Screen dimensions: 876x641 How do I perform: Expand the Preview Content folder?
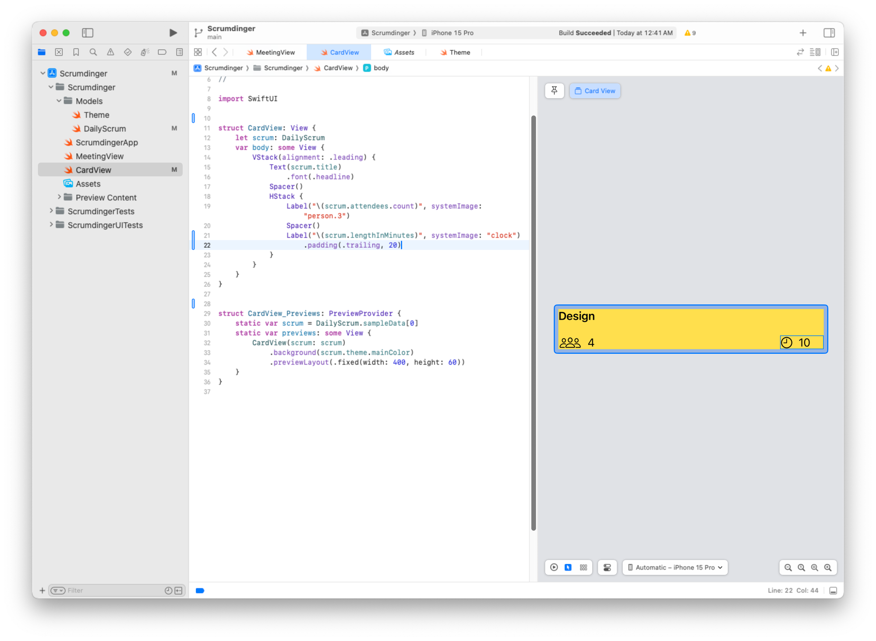click(x=59, y=197)
